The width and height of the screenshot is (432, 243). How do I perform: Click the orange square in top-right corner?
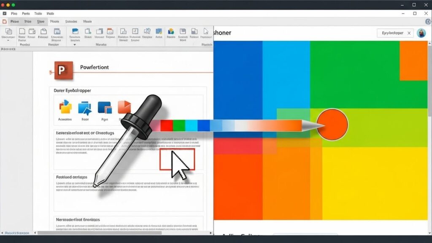[x=413, y=61]
